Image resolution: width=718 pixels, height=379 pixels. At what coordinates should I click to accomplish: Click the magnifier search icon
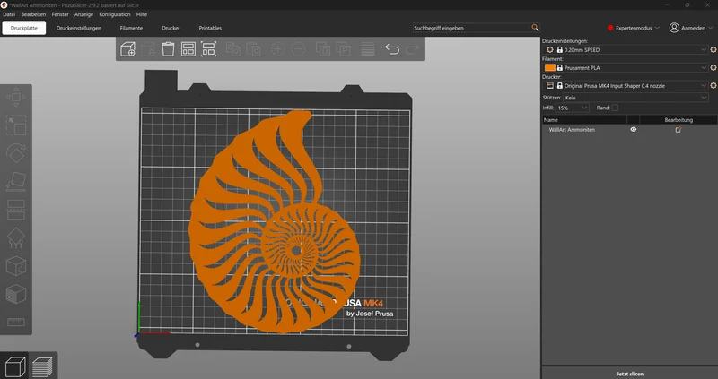click(x=535, y=28)
